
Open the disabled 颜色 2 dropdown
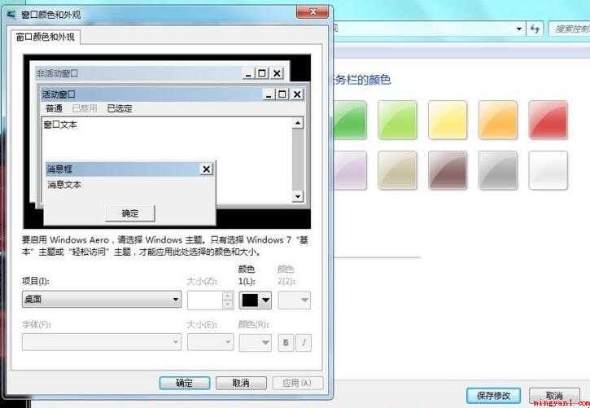[x=295, y=300]
